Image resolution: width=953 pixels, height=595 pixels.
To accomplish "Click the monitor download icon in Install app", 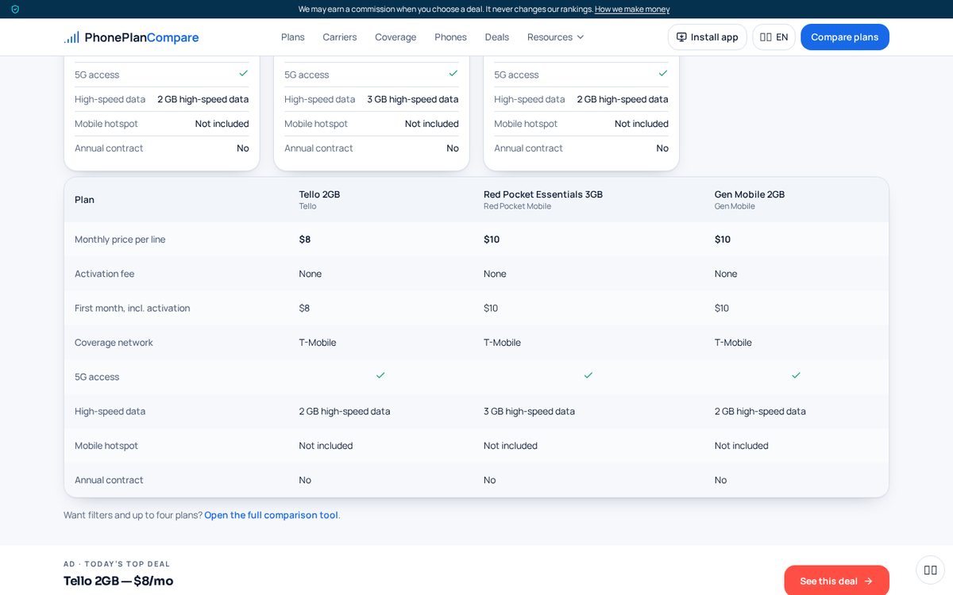I will tap(681, 37).
